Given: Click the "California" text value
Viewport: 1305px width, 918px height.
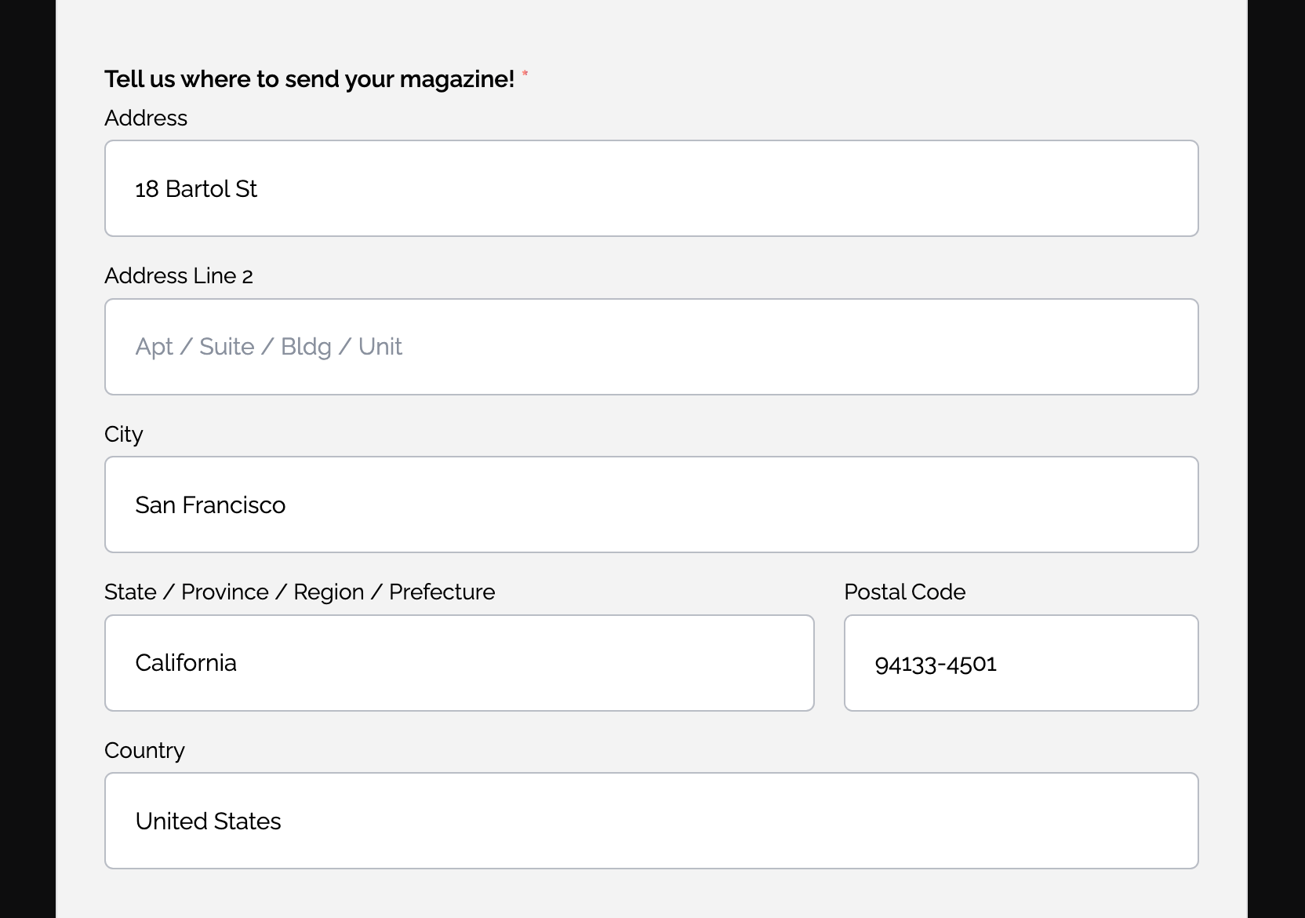Looking at the screenshot, I should tap(186, 663).
